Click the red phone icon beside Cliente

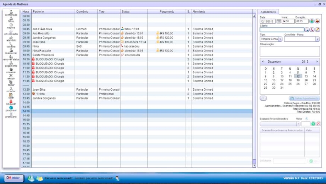(x=312, y=30)
